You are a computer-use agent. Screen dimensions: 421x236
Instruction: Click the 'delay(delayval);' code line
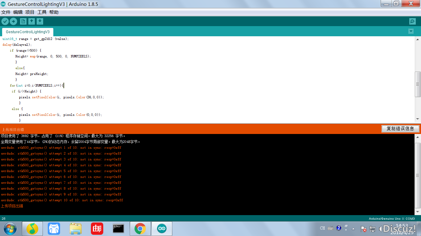tap(17, 45)
